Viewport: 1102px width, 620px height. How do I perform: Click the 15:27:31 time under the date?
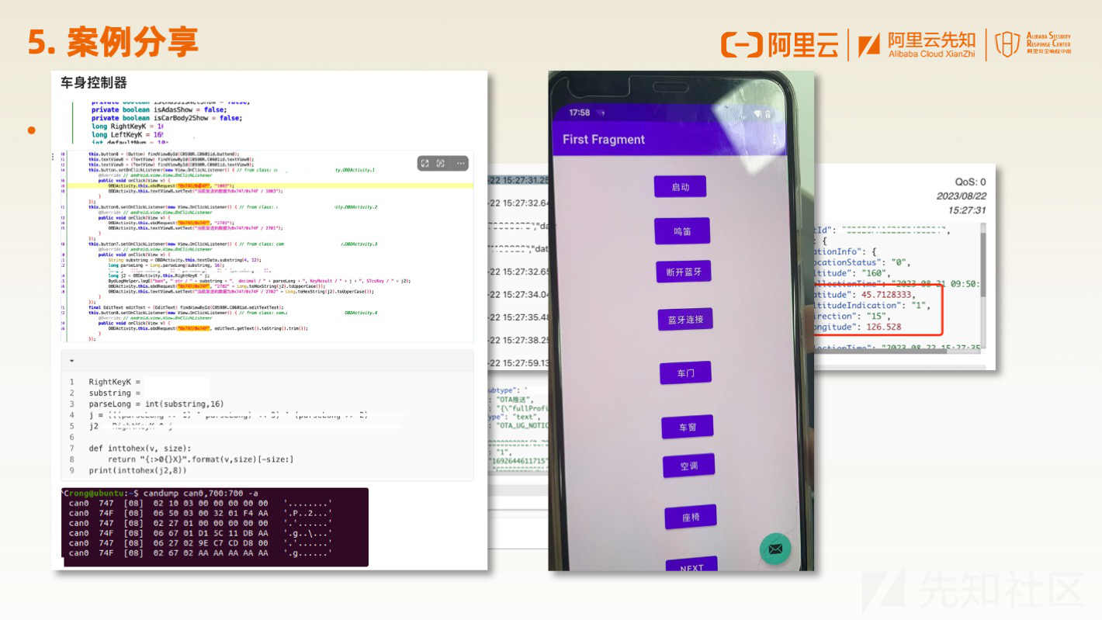(x=967, y=210)
